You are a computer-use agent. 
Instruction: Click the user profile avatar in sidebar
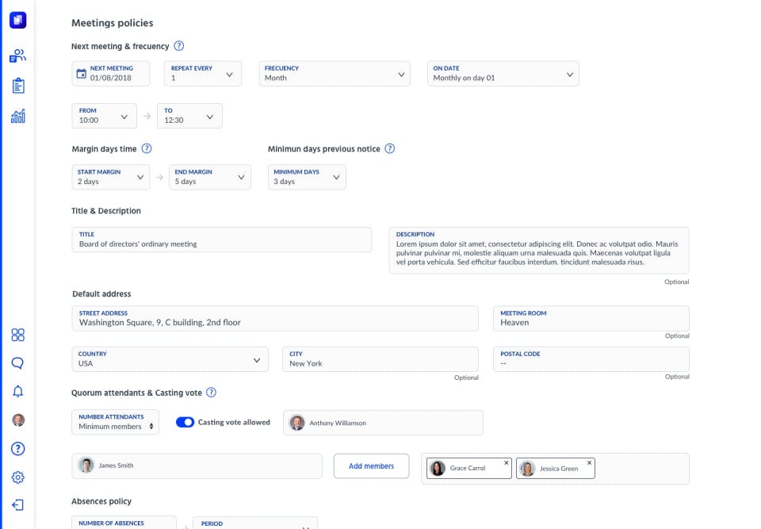(x=18, y=420)
